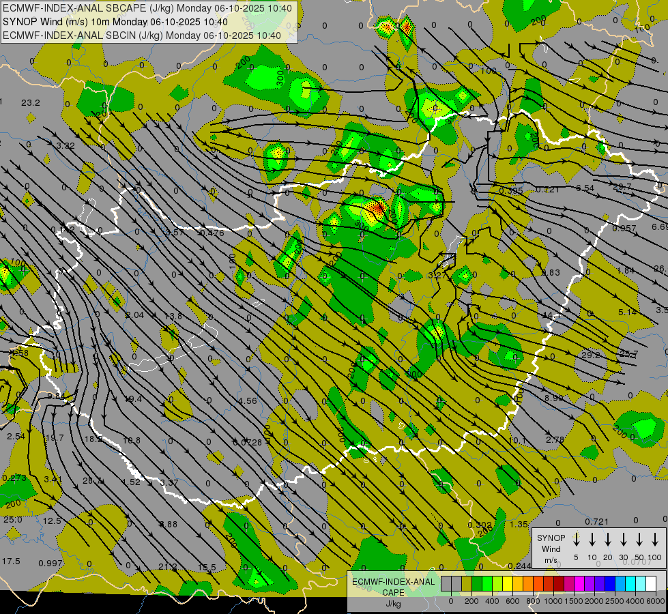Click the 'ECMWF-INDEX-ANAL CAPE J/kg' legend title
The image size is (668, 614).
(x=393, y=592)
